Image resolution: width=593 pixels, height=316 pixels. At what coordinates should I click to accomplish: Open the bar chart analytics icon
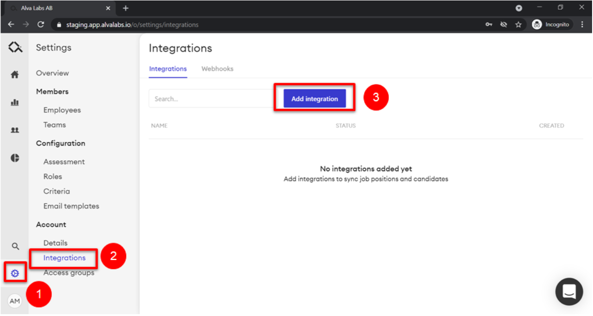[15, 102]
